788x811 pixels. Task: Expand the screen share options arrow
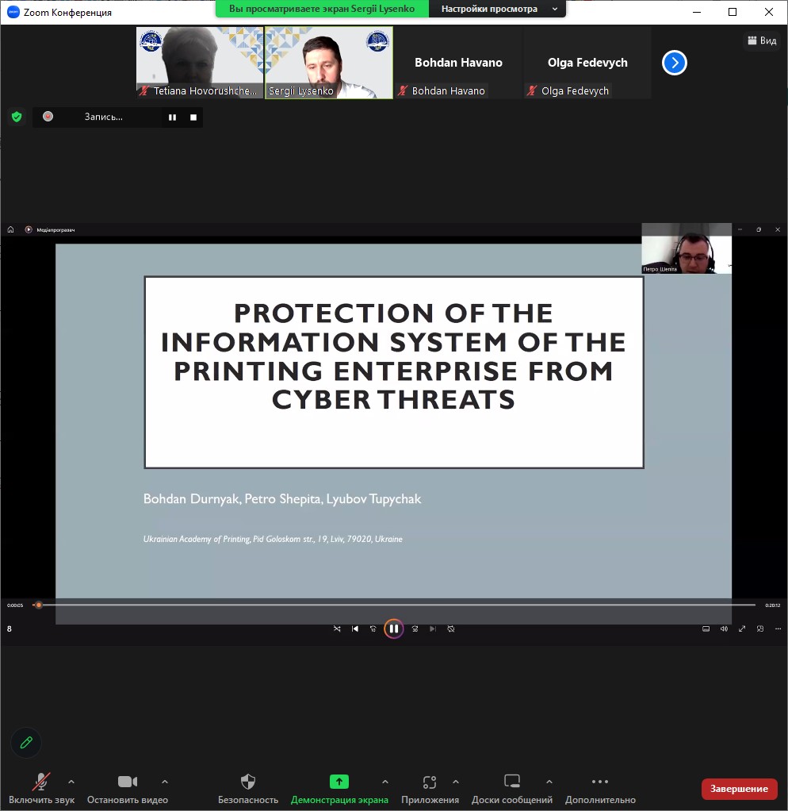[x=385, y=782]
